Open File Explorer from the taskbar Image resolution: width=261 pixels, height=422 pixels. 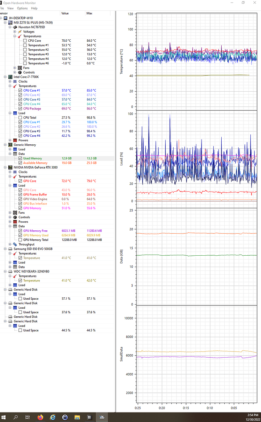(77, 417)
